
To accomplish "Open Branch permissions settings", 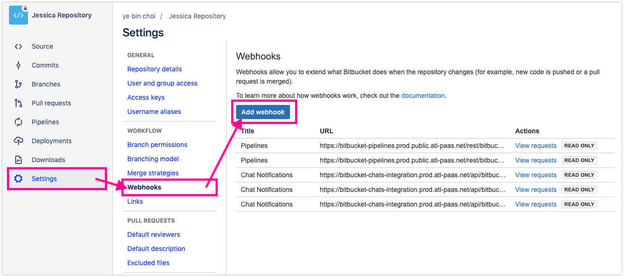I will tap(157, 145).
